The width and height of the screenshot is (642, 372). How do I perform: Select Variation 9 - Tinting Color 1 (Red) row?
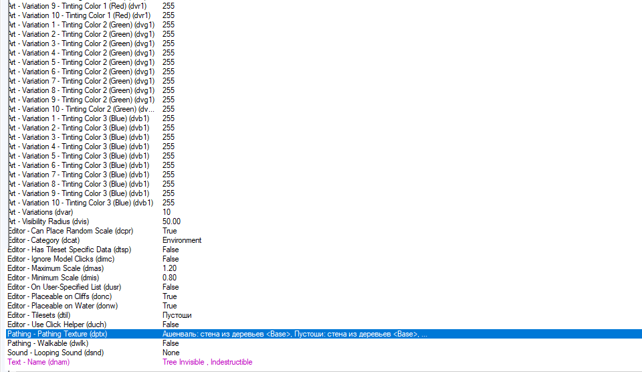pyautogui.click(x=324, y=6)
